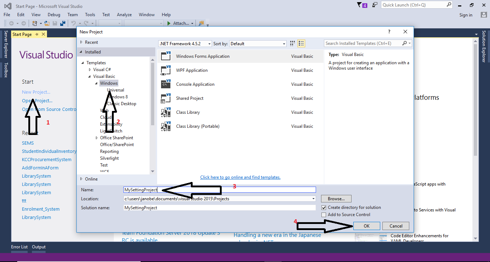Click the Windows Forms Application template icon
The height and width of the screenshot is (262, 490).
pos(166,56)
